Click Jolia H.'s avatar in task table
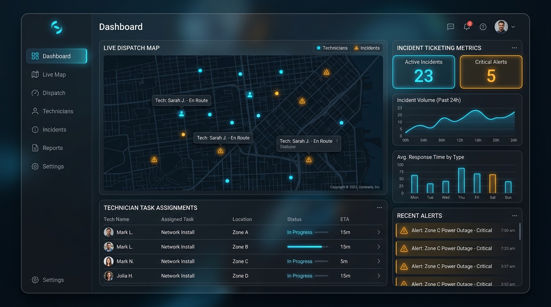Image resolution: width=551 pixels, height=307 pixels. point(109,276)
